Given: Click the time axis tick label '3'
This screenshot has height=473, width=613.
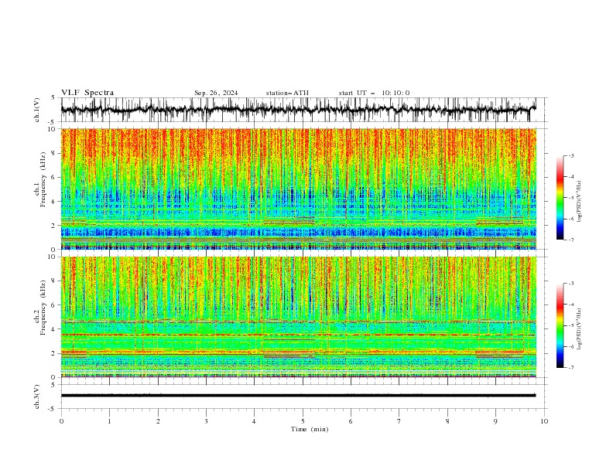Looking at the screenshot, I should pyautogui.click(x=206, y=421).
